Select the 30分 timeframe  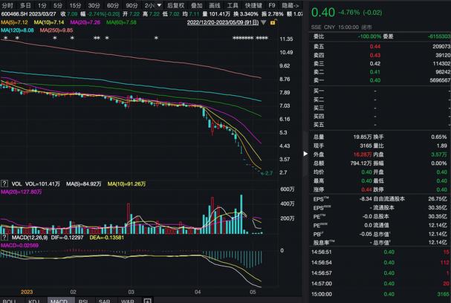(x=94, y=5)
